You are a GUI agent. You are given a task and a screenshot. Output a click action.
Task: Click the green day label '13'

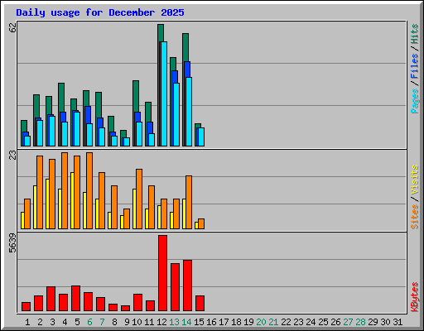174,322
